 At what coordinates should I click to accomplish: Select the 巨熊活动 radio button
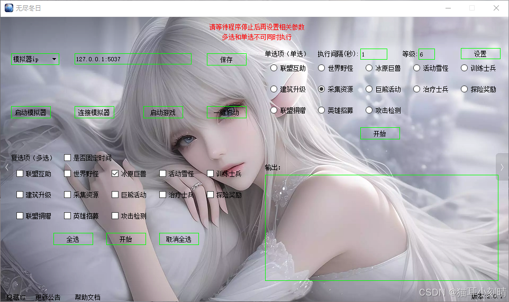[x=369, y=89]
